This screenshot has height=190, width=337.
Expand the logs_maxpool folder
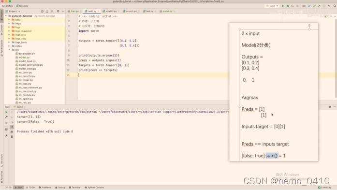9,31
